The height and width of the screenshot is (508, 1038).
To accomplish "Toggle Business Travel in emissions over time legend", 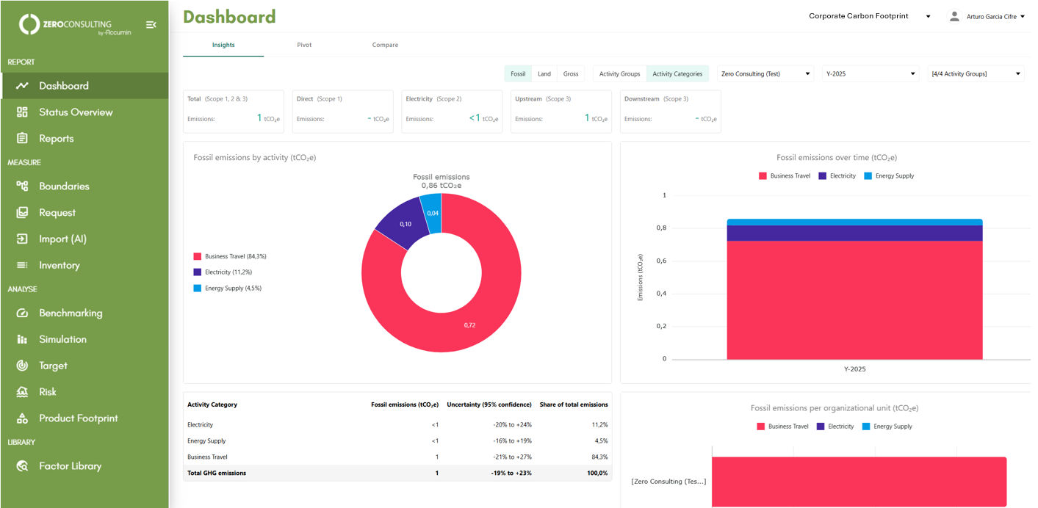I will coord(785,176).
